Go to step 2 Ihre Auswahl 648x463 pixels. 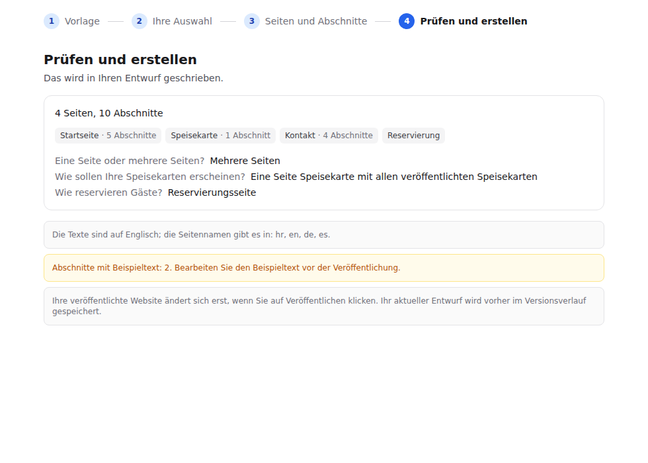172,21
